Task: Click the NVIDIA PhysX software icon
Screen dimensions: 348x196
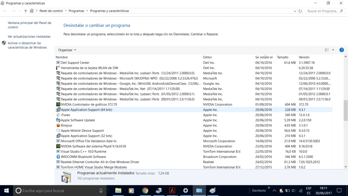Action: [58, 146]
